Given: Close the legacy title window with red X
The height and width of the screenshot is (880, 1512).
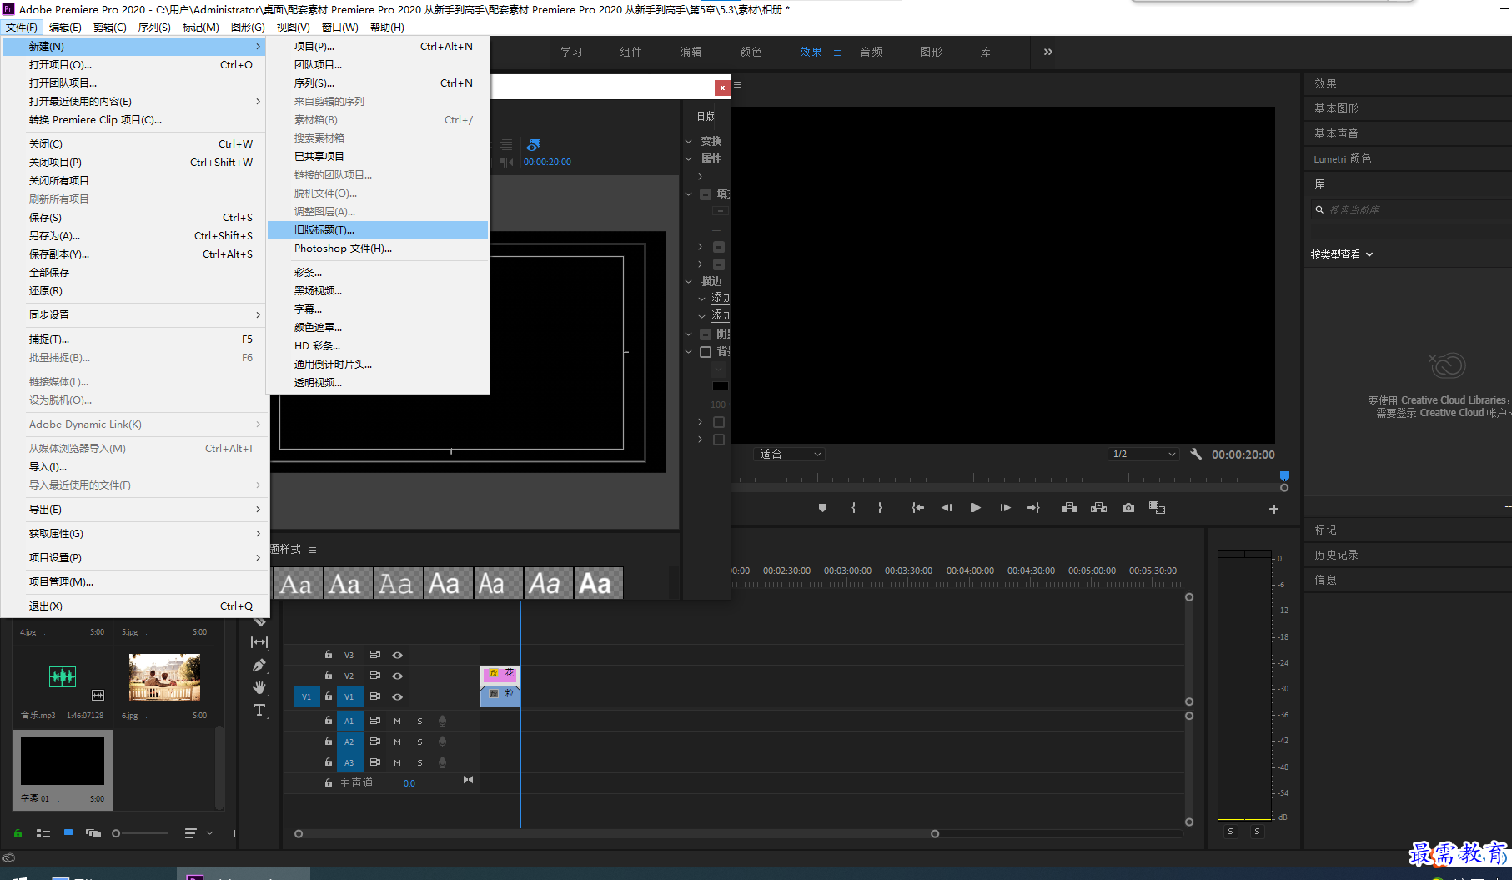Looking at the screenshot, I should click(722, 88).
